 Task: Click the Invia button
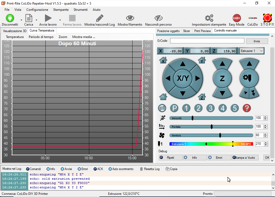(x=257, y=41)
